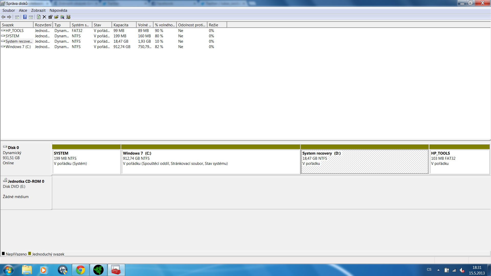This screenshot has width=491, height=276.
Task: Click the toolbar settings view icon
Action: tap(68, 17)
